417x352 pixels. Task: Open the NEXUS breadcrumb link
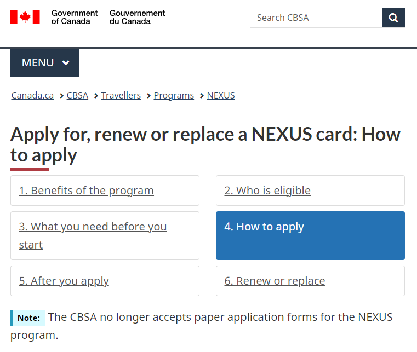tap(221, 95)
